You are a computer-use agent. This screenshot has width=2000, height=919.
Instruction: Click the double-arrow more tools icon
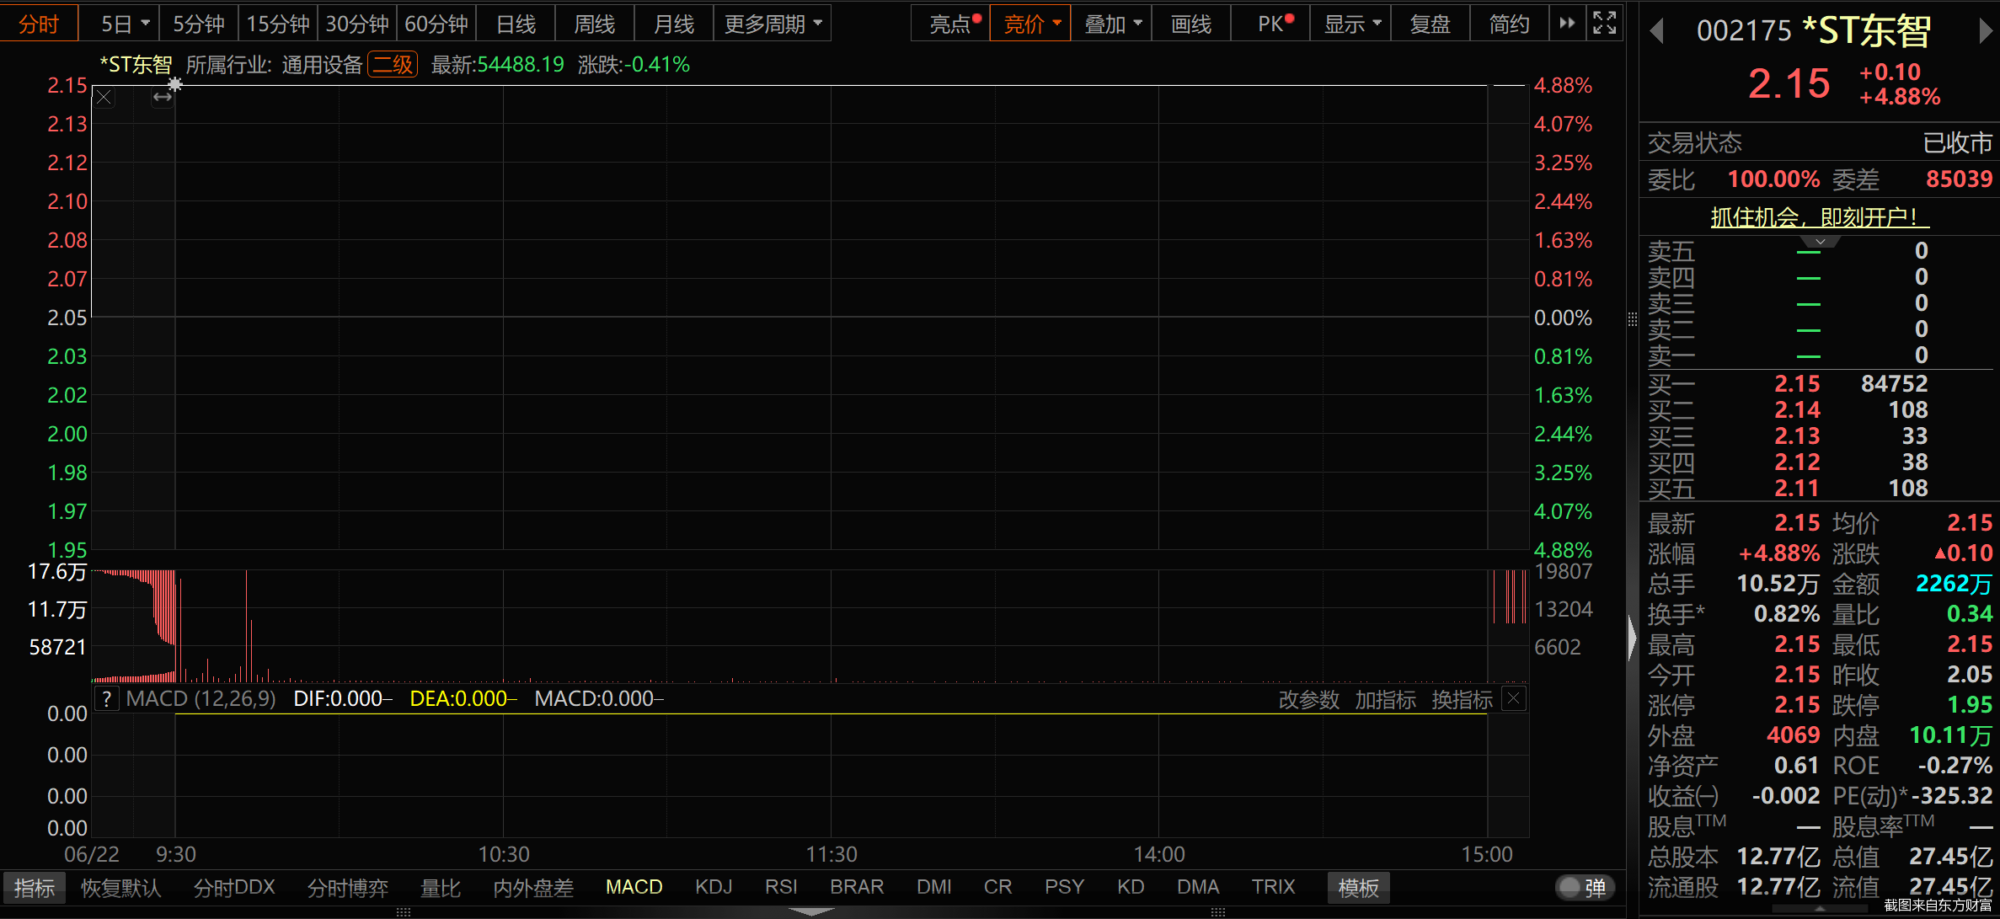coord(1567,24)
